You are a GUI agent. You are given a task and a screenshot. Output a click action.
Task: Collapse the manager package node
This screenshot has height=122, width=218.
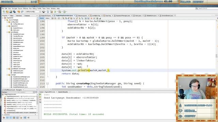[x=7, y=75]
